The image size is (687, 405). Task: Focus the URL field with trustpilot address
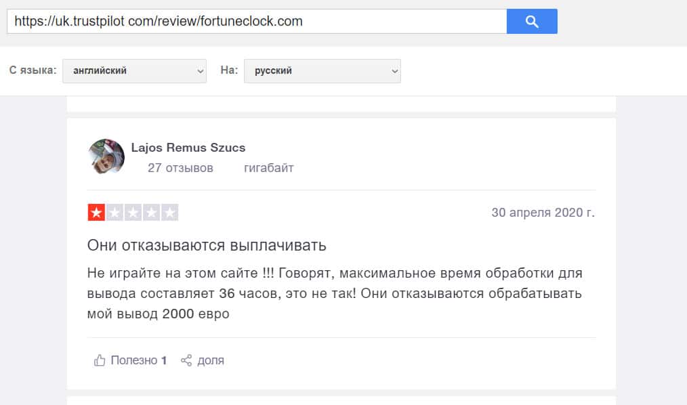[x=257, y=22]
